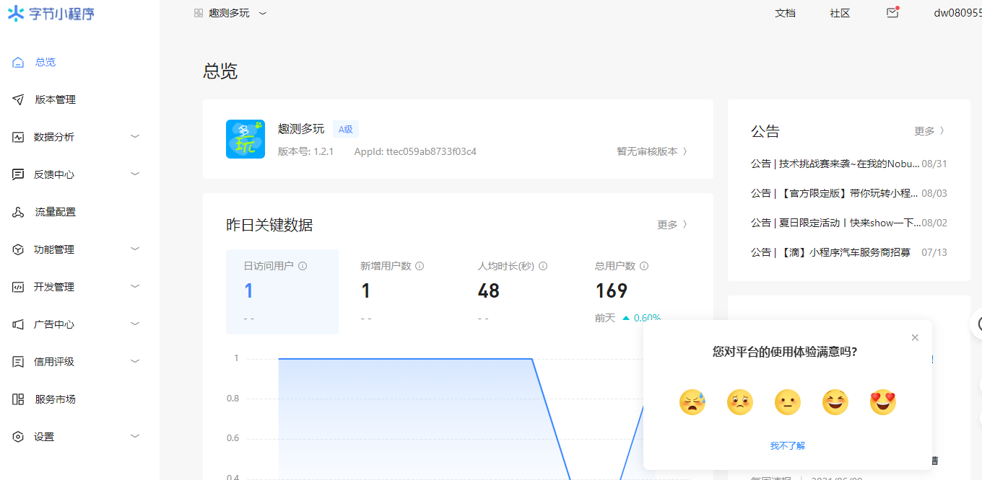
Task: Choose the laughing happy emoji
Action: [835, 401]
